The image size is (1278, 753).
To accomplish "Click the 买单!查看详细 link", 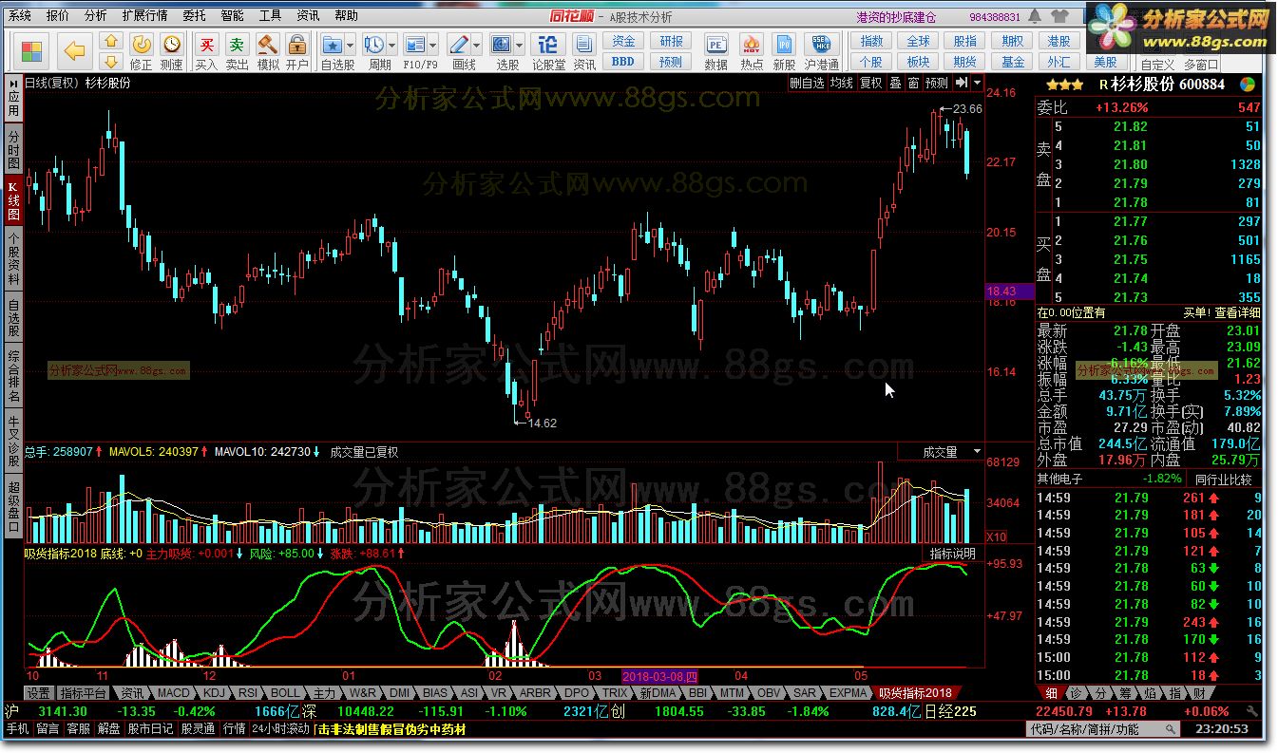I will (1222, 312).
